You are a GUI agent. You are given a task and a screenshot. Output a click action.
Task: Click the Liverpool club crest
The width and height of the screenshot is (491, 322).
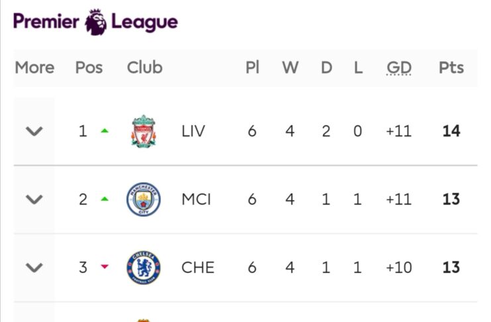pyautogui.click(x=143, y=131)
